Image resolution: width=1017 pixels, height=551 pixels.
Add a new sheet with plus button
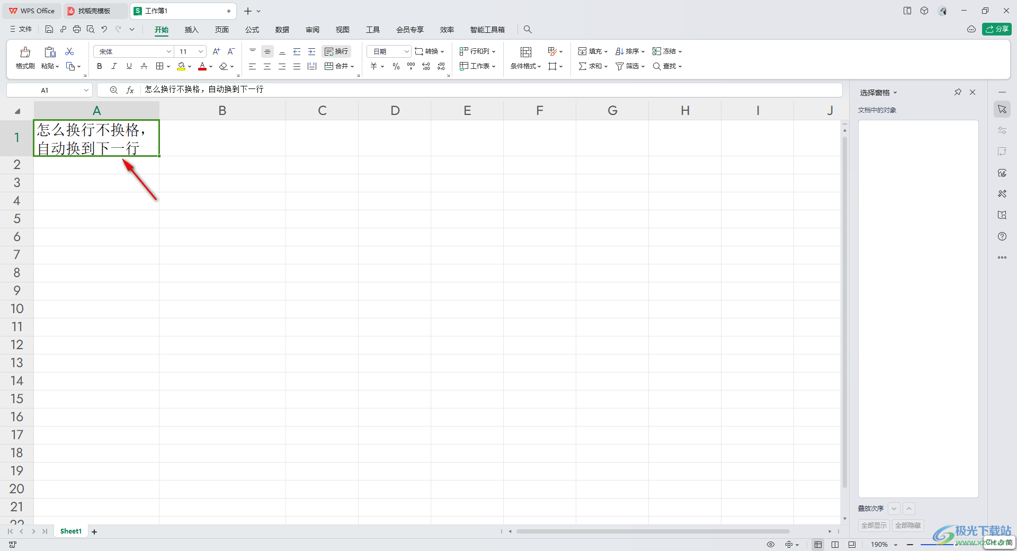(94, 531)
